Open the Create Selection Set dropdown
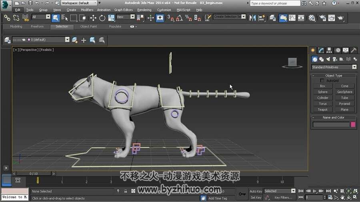Viewport: 360px width, 202px height. pyautogui.click(x=229, y=17)
